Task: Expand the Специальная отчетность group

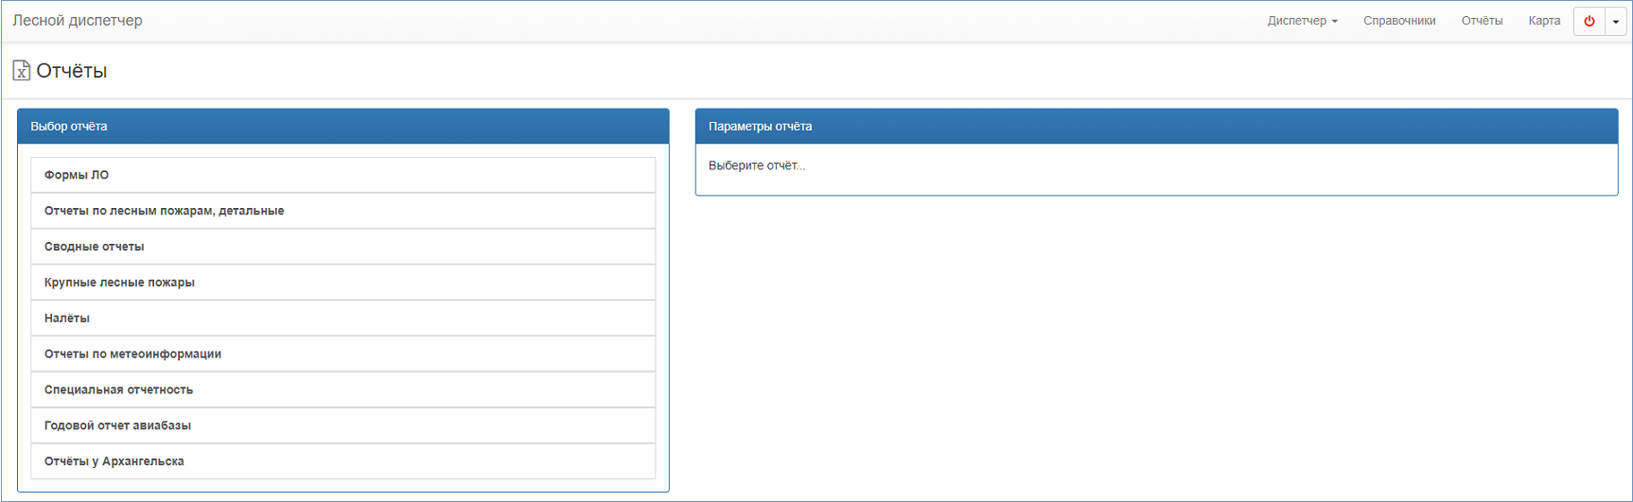Action: (342, 390)
